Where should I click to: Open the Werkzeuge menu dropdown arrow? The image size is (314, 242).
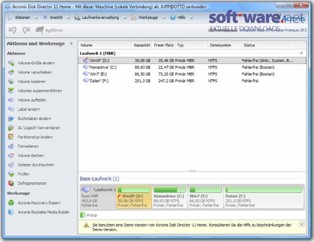pos(164,18)
